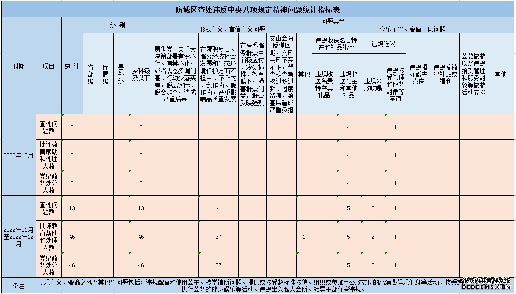This screenshot has height=294, width=516.
Task: Select the 违规公款吃喝 column header
Action: [373, 84]
